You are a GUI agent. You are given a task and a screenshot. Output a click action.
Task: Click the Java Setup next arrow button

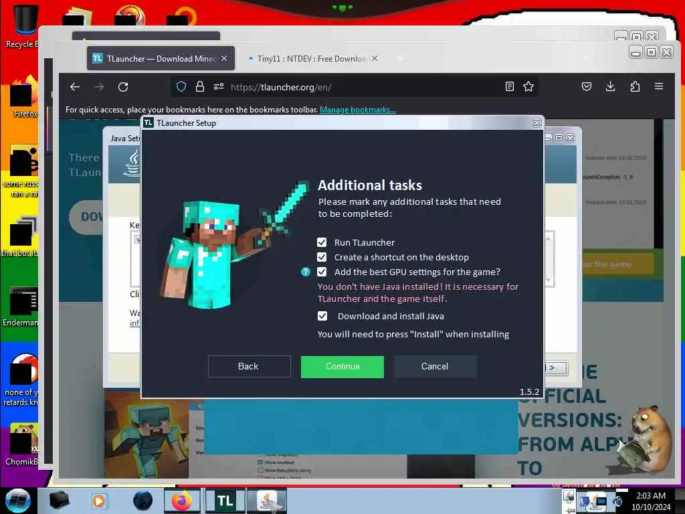click(556, 368)
